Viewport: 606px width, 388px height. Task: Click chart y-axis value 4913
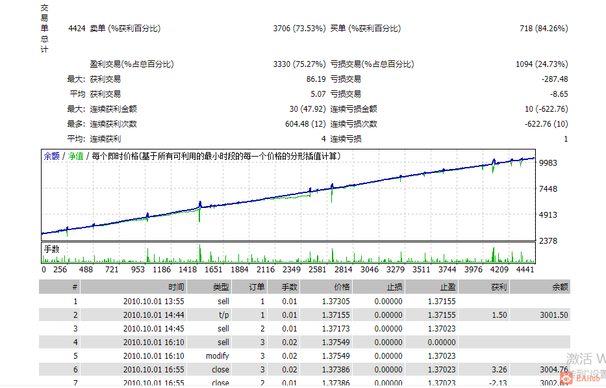click(548, 214)
